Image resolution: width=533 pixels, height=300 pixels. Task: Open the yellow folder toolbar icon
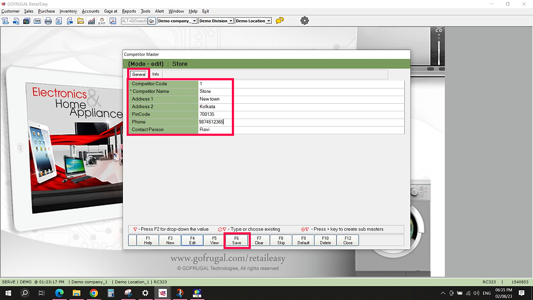click(81, 21)
